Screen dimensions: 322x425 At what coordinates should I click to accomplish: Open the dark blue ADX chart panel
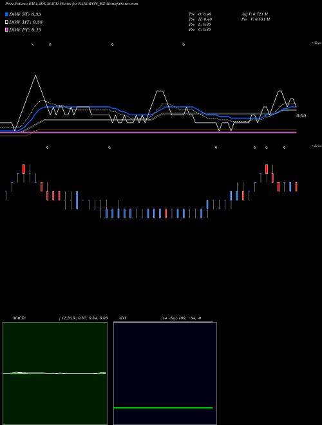click(x=165, y=373)
